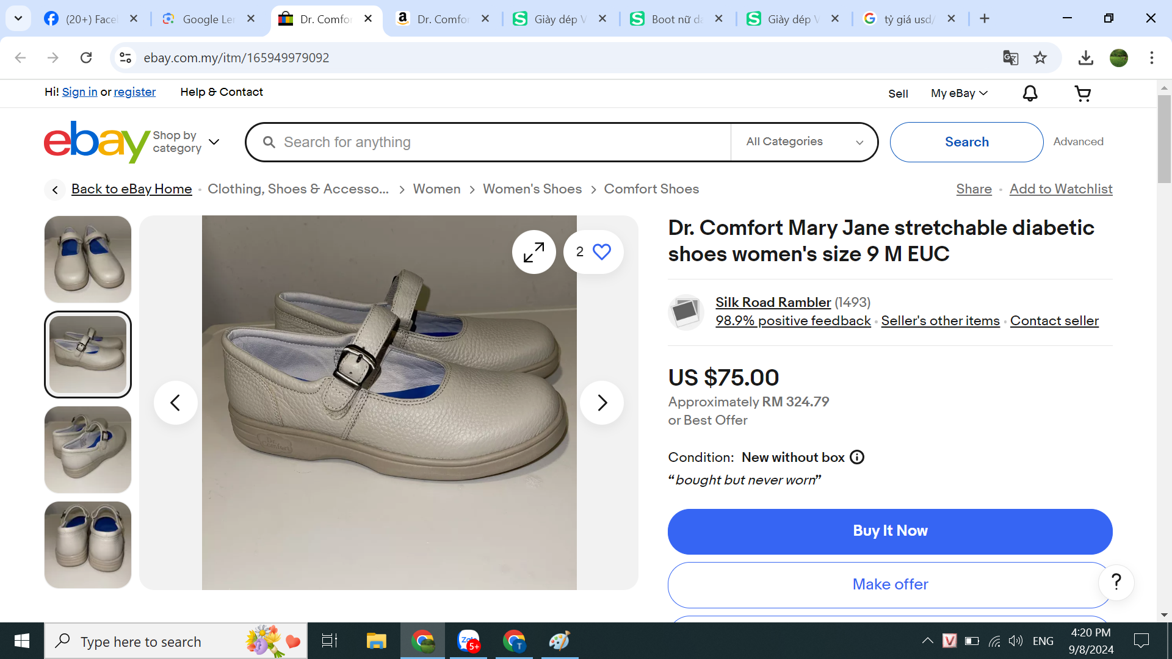Viewport: 1172px width, 659px height.
Task: Click the Buy It Now button
Action: coord(889,531)
